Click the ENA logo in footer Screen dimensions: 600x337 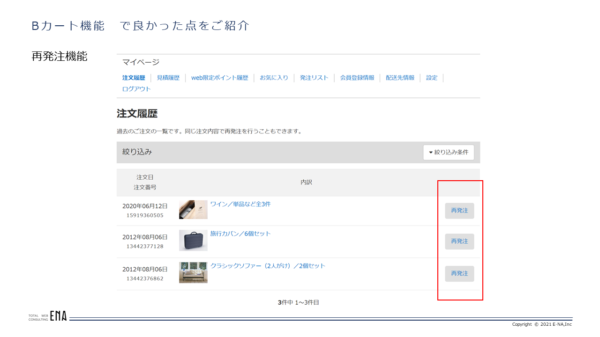pos(59,316)
